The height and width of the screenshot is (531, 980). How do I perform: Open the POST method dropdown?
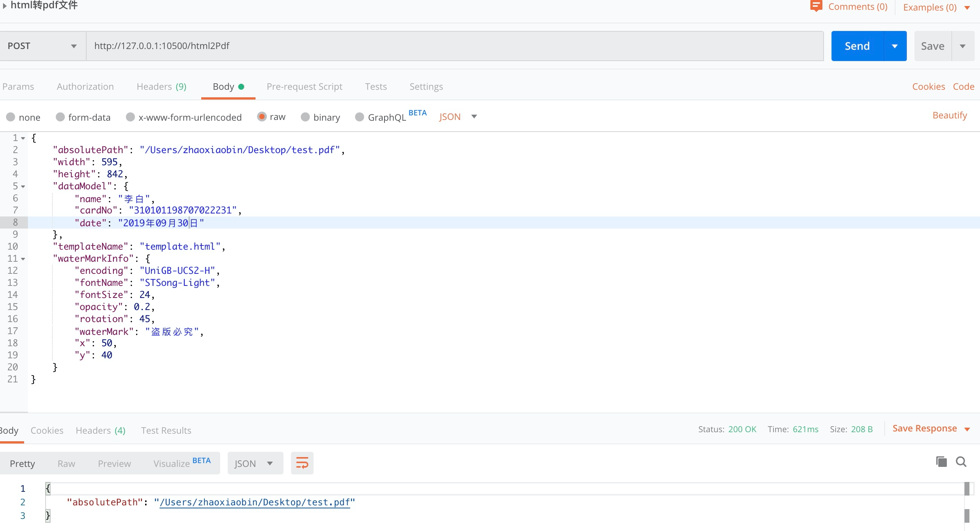(43, 46)
